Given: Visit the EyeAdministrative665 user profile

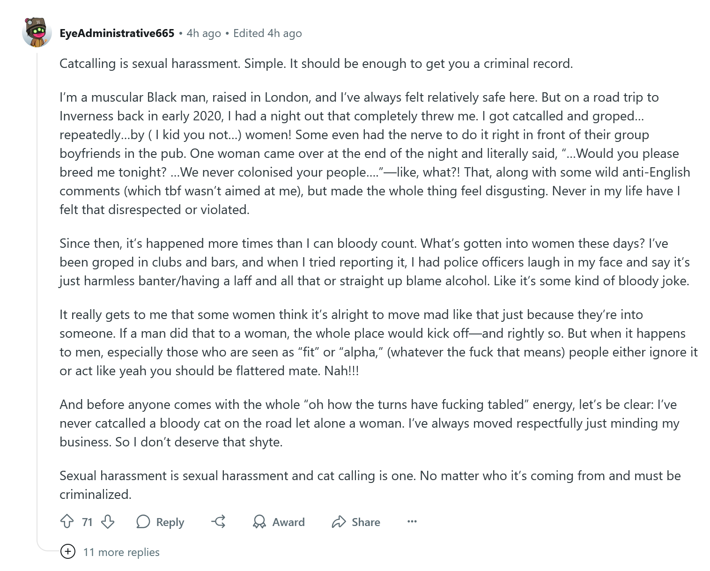Looking at the screenshot, I should [x=117, y=33].
